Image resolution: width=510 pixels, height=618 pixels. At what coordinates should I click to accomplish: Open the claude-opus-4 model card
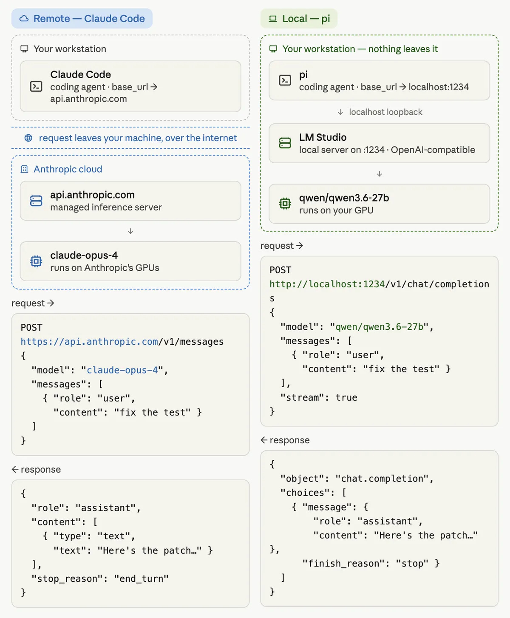point(130,261)
